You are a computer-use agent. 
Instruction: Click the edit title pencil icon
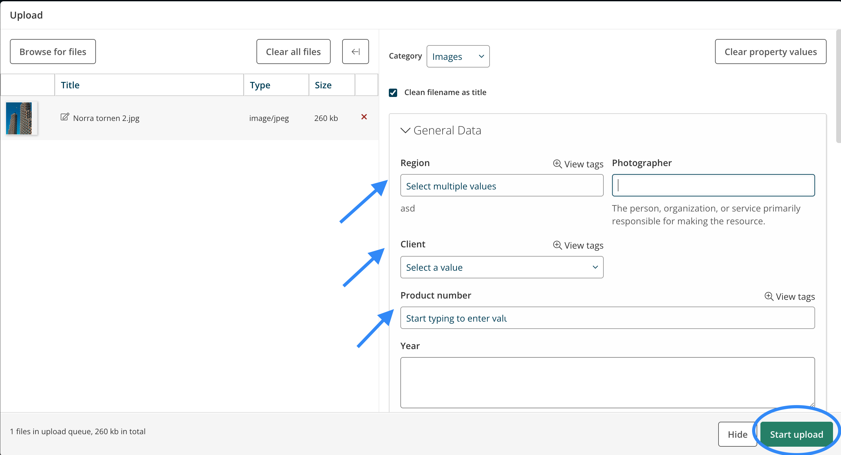(65, 117)
